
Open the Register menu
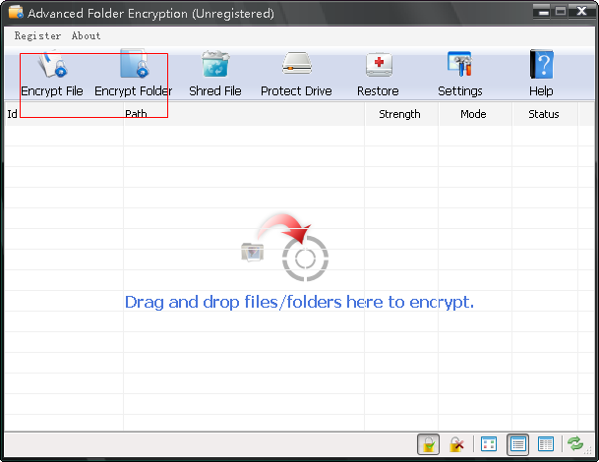point(37,36)
